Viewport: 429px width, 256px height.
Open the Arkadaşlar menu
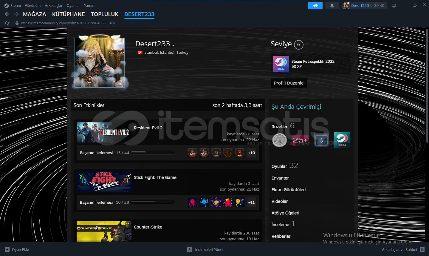(x=54, y=6)
